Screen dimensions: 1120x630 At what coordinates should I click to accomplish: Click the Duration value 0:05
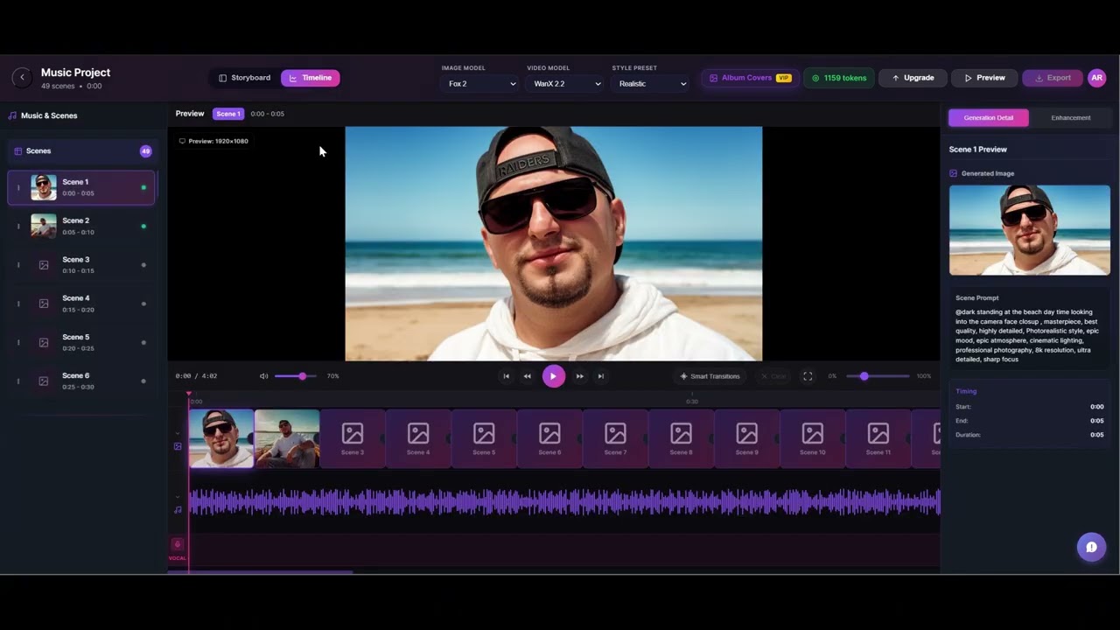point(1096,435)
